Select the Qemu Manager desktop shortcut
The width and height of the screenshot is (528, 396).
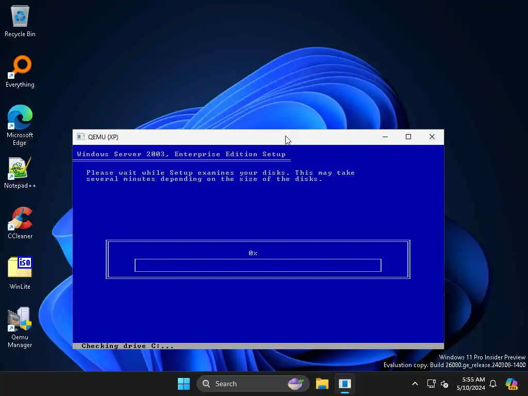tap(20, 327)
